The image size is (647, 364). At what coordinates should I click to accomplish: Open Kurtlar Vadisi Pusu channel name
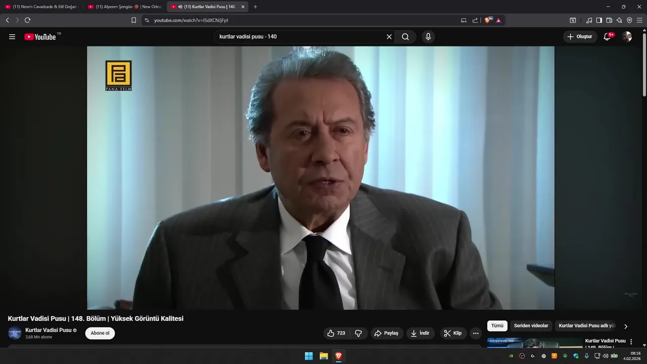[x=49, y=330]
